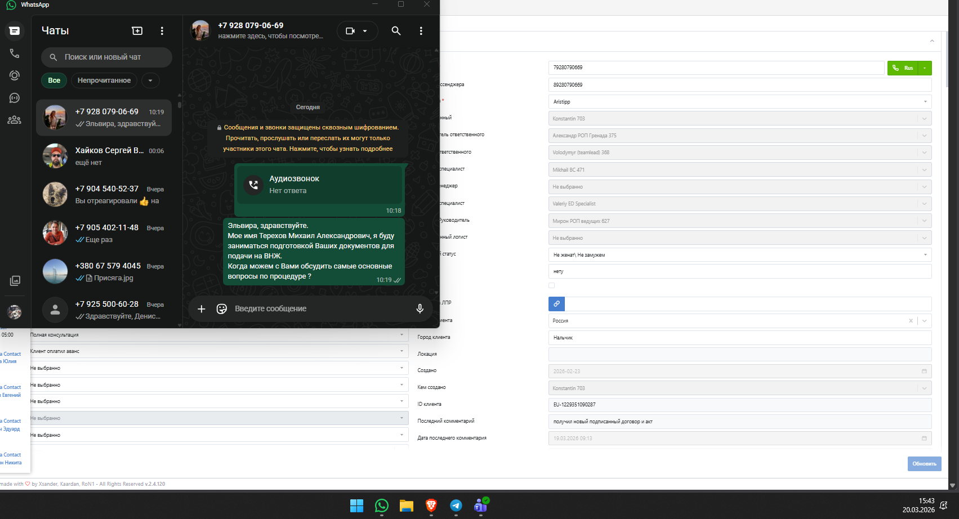Image resolution: width=959 pixels, height=519 pixels.
Task: Click the Обновить button in CRM
Action: [x=924, y=464]
